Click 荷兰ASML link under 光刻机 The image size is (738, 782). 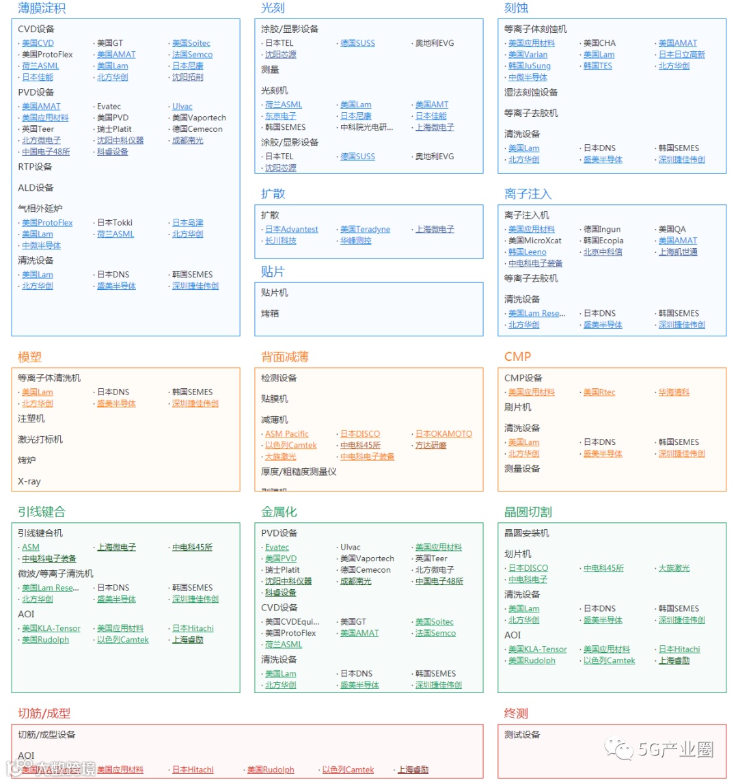(283, 105)
